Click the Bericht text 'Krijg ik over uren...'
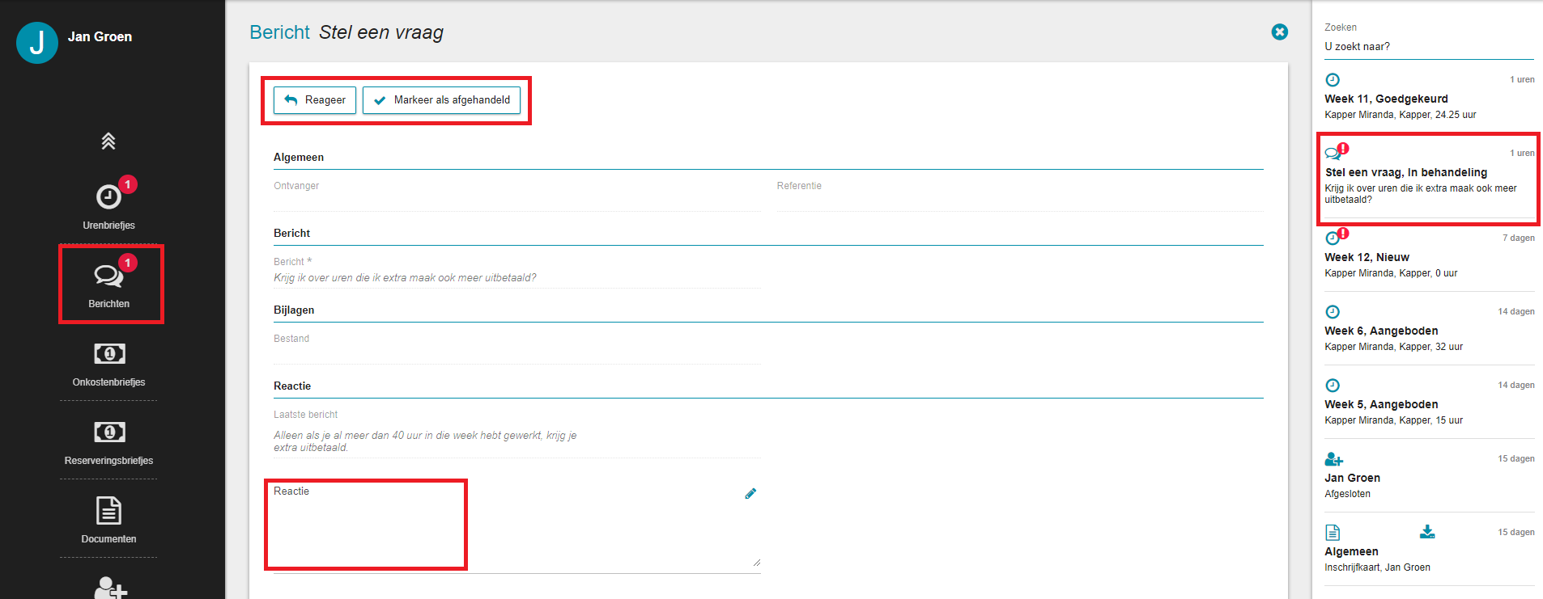Screen dimensions: 1543x599 [x=405, y=278]
